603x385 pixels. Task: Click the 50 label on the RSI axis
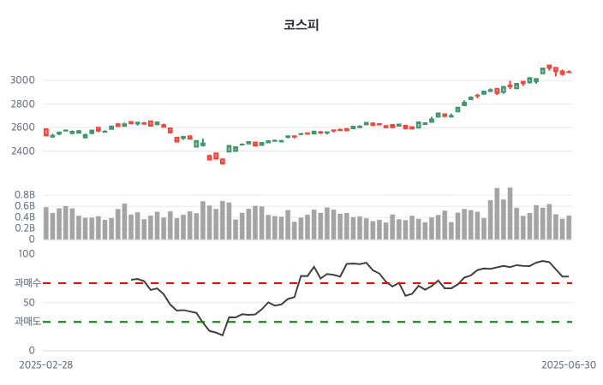[x=28, y=302]
